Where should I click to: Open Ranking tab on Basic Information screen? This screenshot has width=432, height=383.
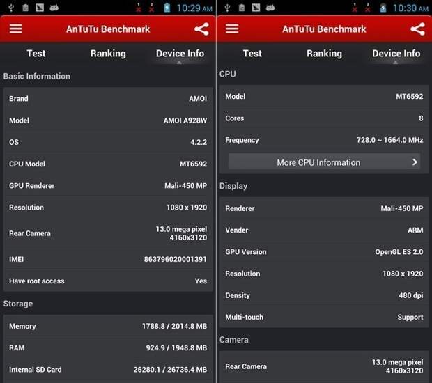(108, 54)
